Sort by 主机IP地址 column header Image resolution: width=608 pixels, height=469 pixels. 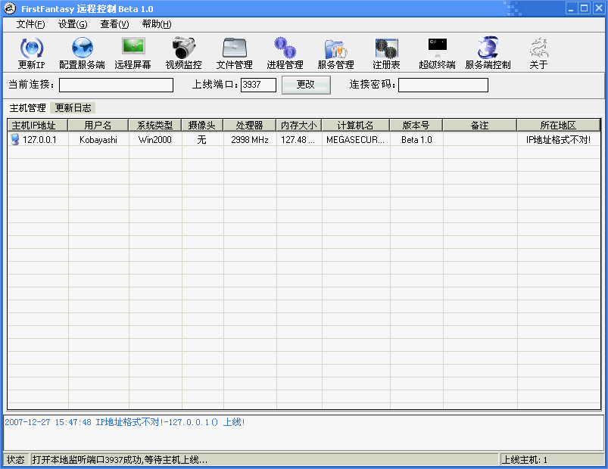(x=38, y=125)
